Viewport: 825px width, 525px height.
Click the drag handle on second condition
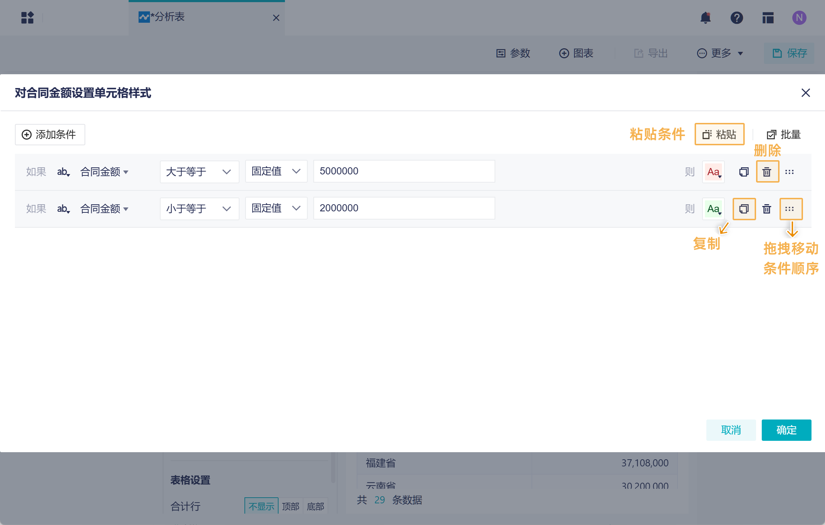pos(790,209)
